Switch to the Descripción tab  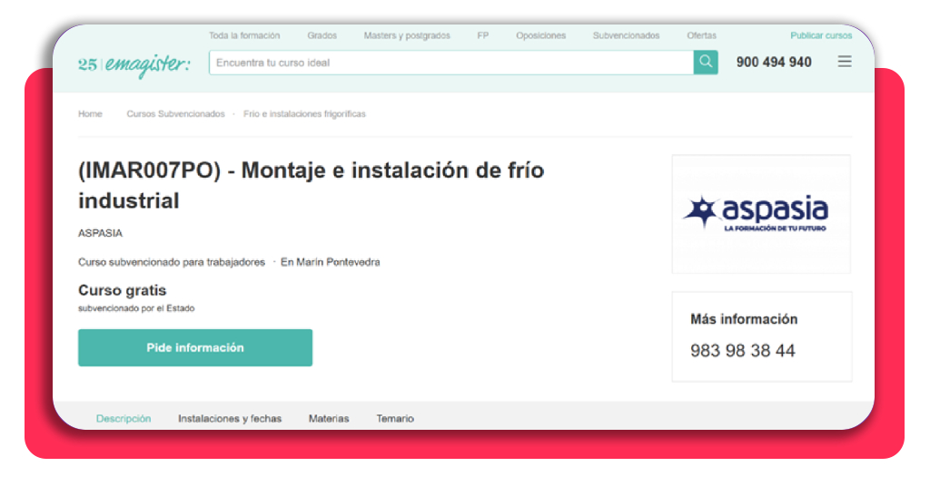pos(124,419)
